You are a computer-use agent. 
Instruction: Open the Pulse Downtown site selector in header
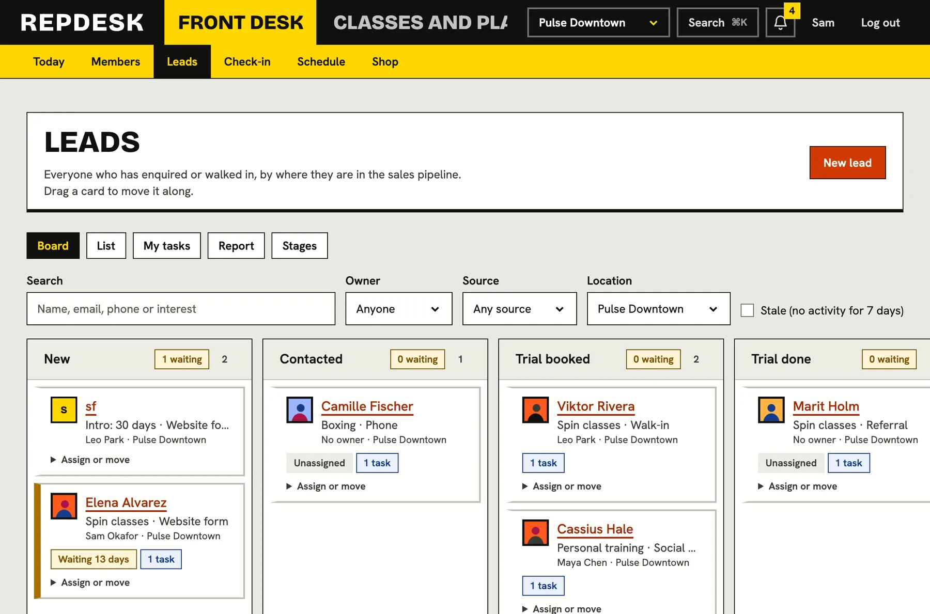[598, 23]
